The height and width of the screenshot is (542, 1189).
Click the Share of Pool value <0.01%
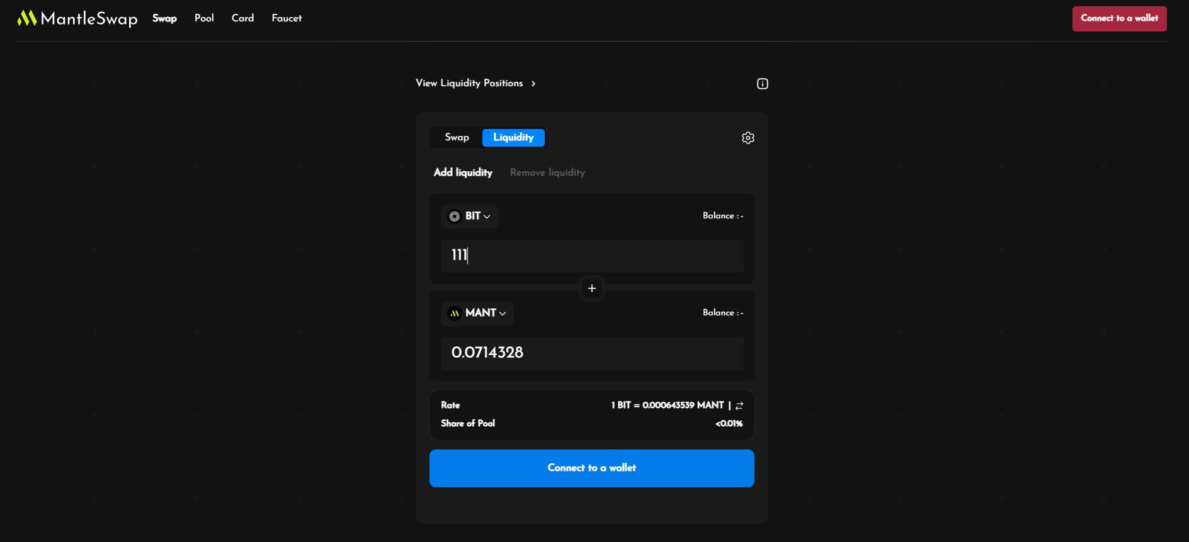729,424
